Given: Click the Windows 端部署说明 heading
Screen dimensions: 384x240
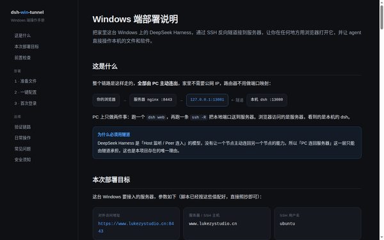Looking at the screenshot, I should [135, 19].
